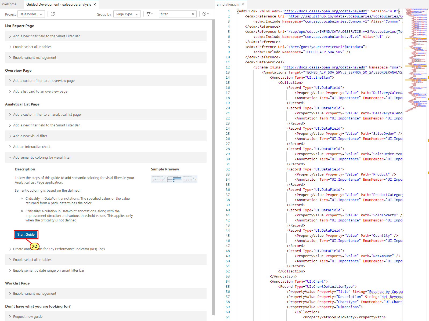The height and width of the screenshot is (321, 429).
Task: Close the annotation.xml tab
Action: tap(243, 5)
